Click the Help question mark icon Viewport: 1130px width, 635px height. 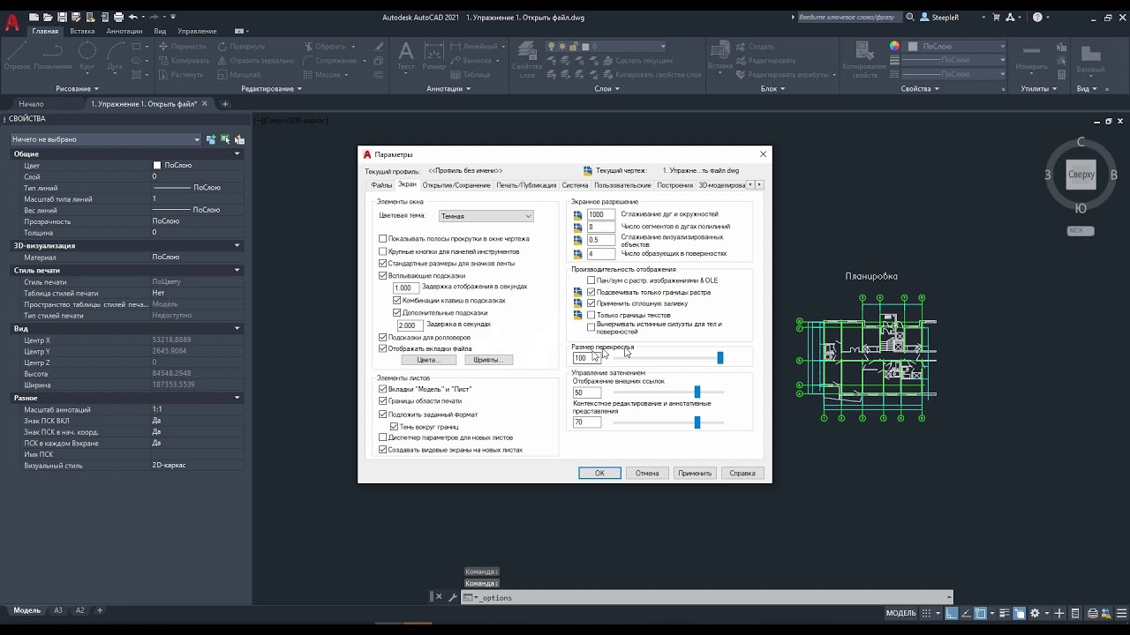[1037, 17]
